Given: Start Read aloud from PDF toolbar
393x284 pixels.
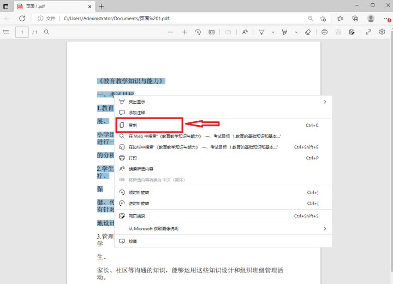Looking at the screenshot, I should 245,32.
